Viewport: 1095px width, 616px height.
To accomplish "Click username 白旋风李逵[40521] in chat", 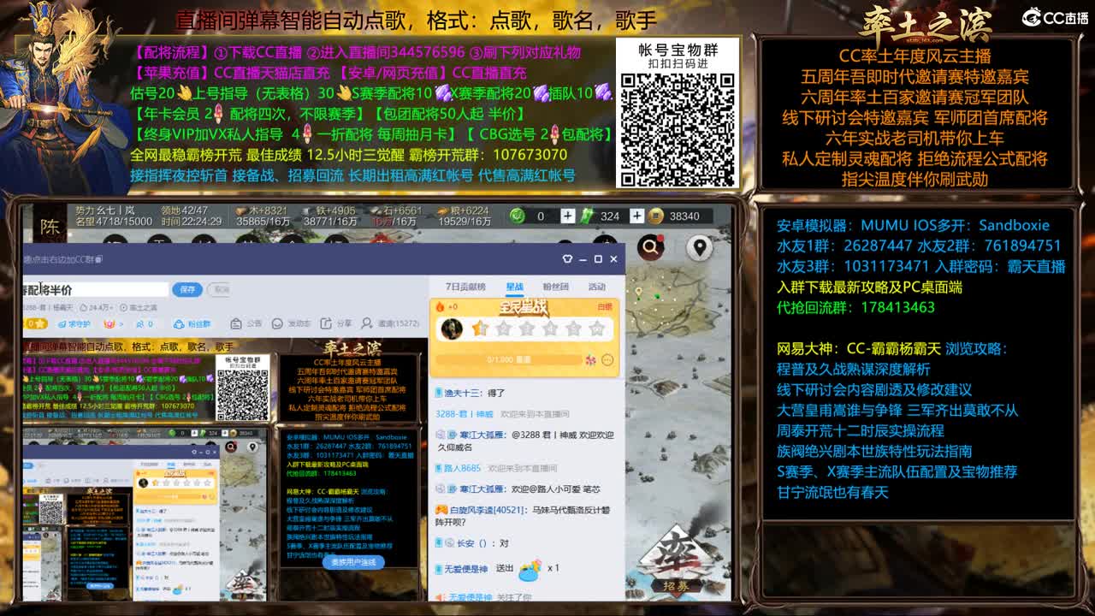I will coord(486,510).
